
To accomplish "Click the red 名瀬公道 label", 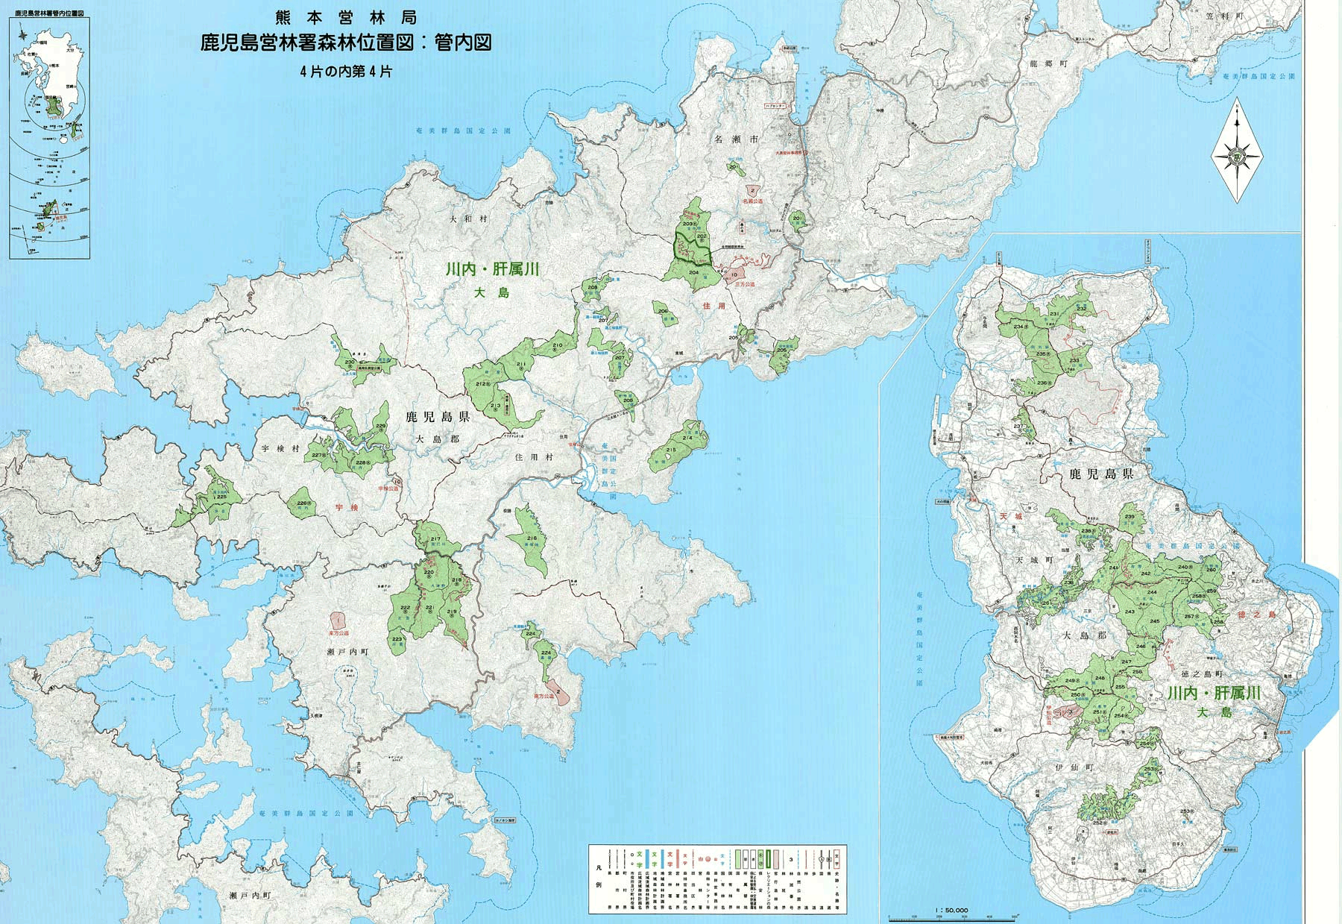I will click(x=753, y=201).
